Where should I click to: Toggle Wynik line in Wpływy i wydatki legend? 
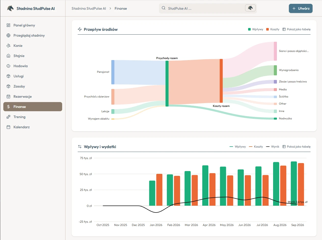tap(273, 147)
